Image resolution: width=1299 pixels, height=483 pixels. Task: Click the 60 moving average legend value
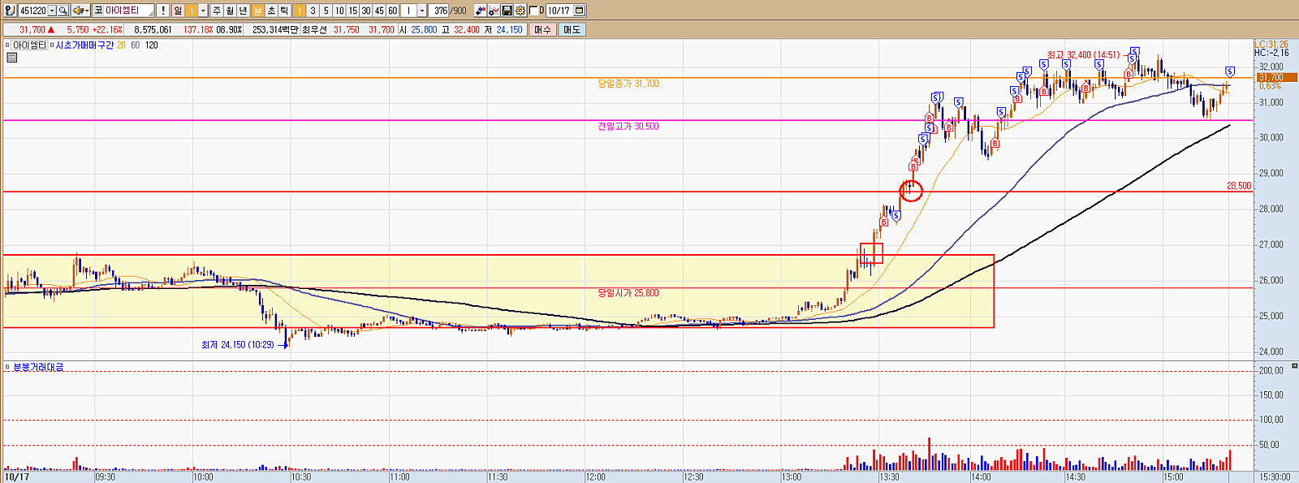point(135,45)
